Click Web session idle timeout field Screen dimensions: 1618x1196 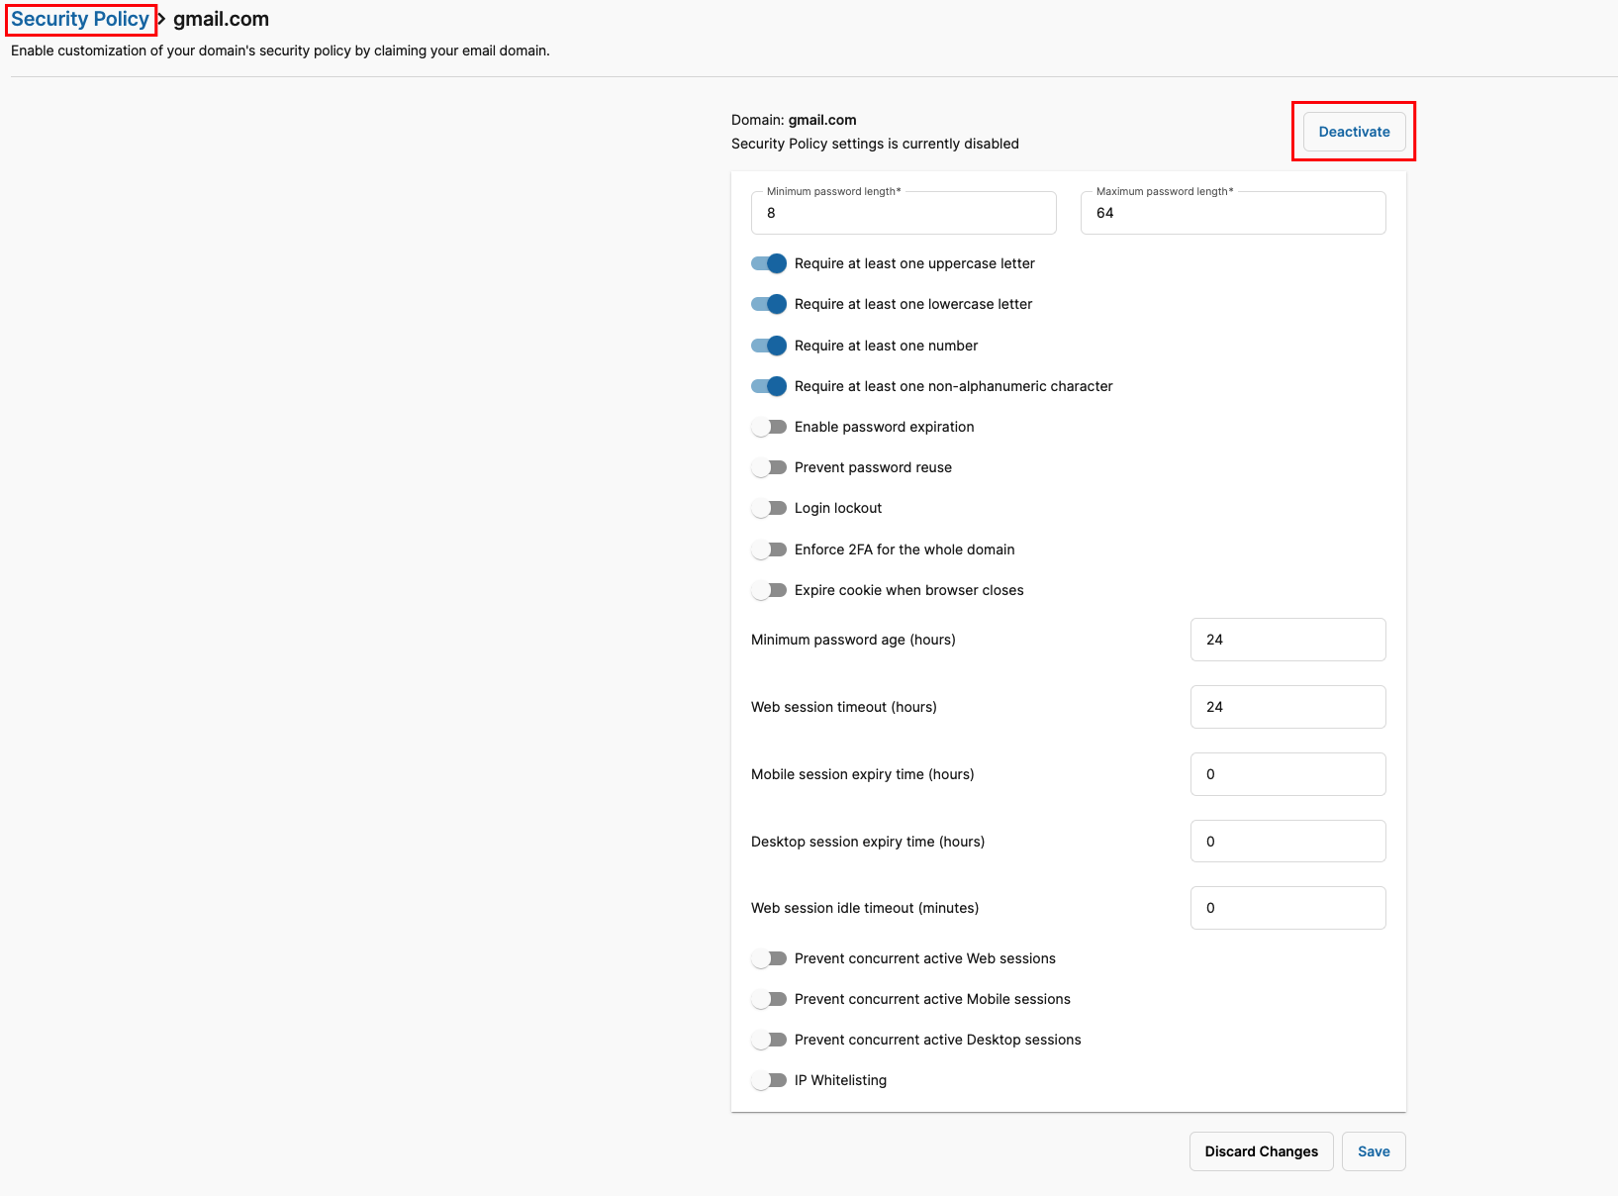click(x=1287, y=908)
